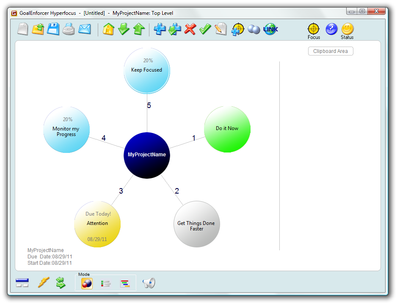The image size is (397, 305).
Task: Click the priority number 5 label
Action: pyautogui.click(x=149, y=105)
